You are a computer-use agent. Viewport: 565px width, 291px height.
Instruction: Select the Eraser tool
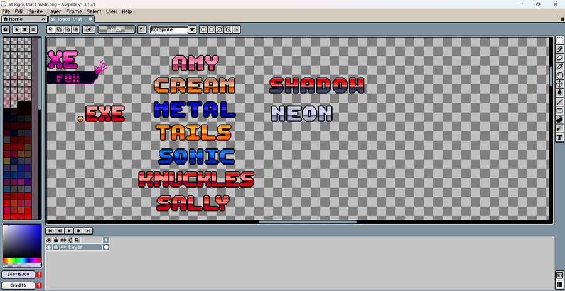559,58
